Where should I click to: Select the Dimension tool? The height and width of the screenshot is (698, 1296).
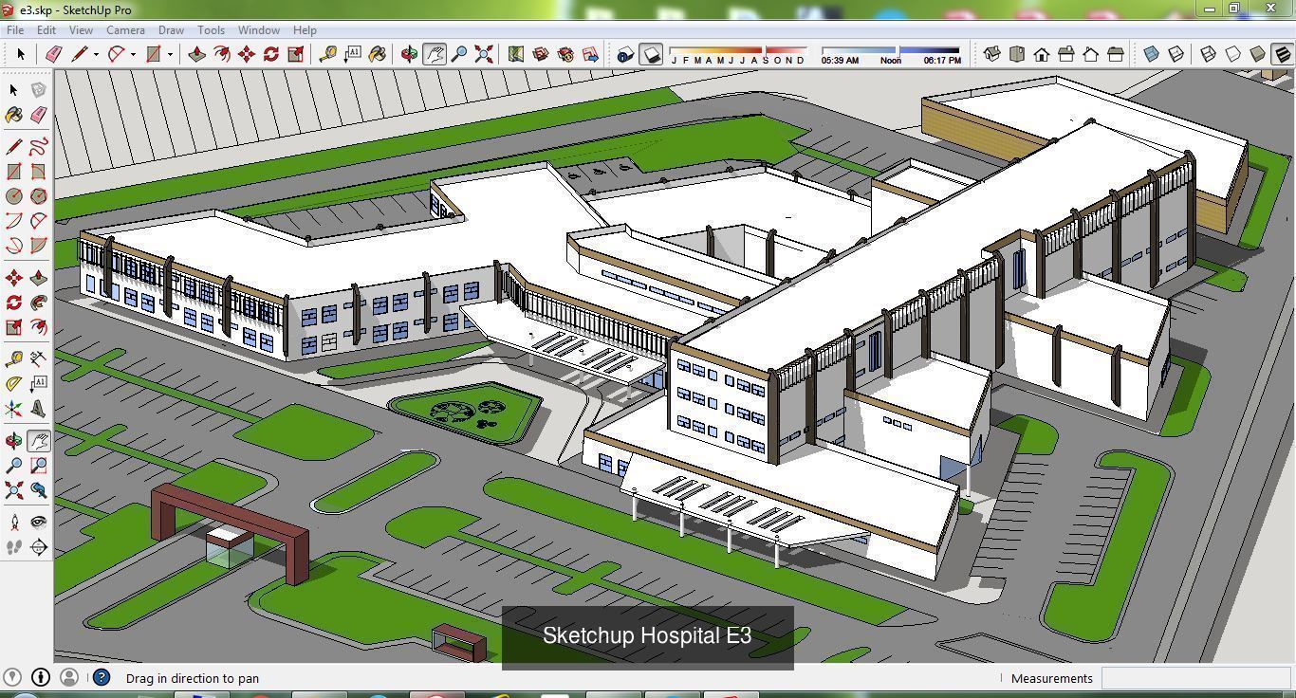[38, 358]
